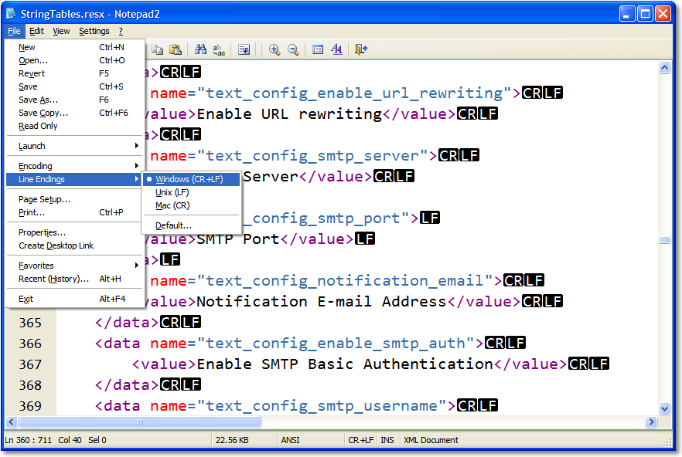Click the Zoom In magnifier icon
The image size is (682, 457).
(x=275, y=49)
